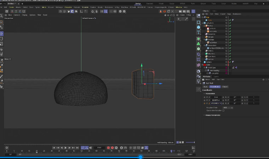Select the Text spline 'T' icon
Viewport: 269px width, 159px height.
tap(199, 32)
